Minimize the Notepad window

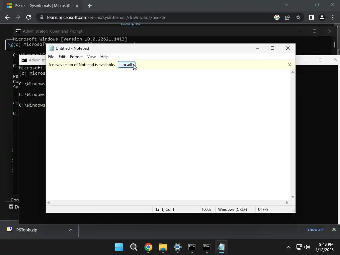click(258, 48)
